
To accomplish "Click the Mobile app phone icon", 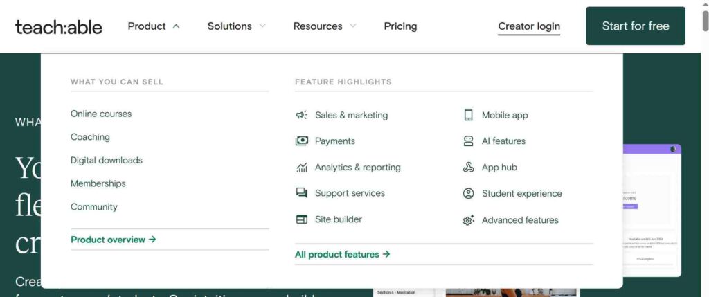I will coord(469,115).
